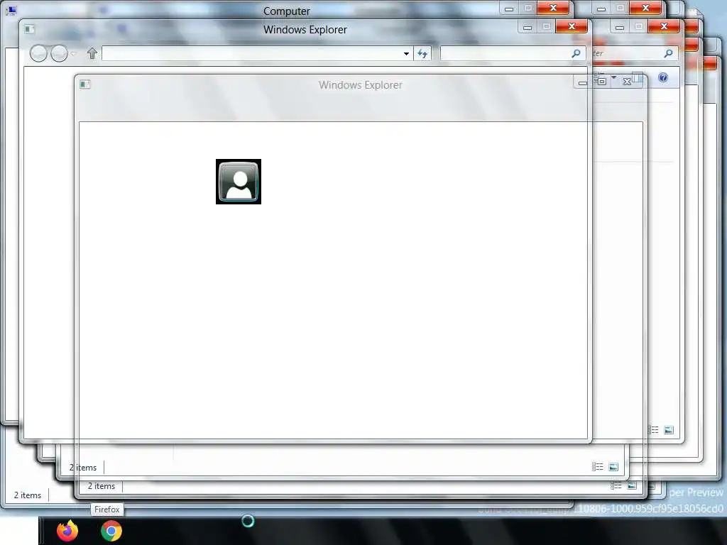Close the Computer window
Screen dimensions: 727x545
553,8
